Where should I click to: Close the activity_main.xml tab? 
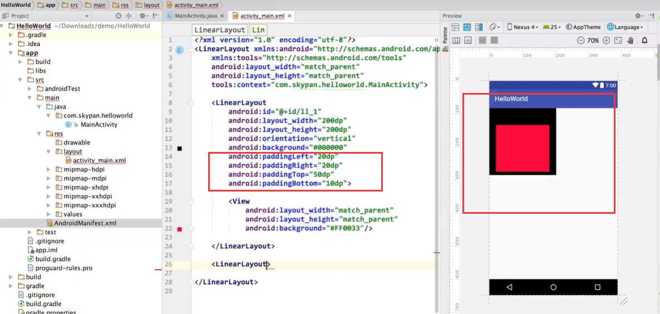[289, 16]
